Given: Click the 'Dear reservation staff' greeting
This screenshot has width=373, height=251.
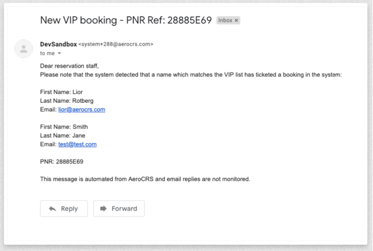Looking at the screenshot, I should [x=69, y=66].
